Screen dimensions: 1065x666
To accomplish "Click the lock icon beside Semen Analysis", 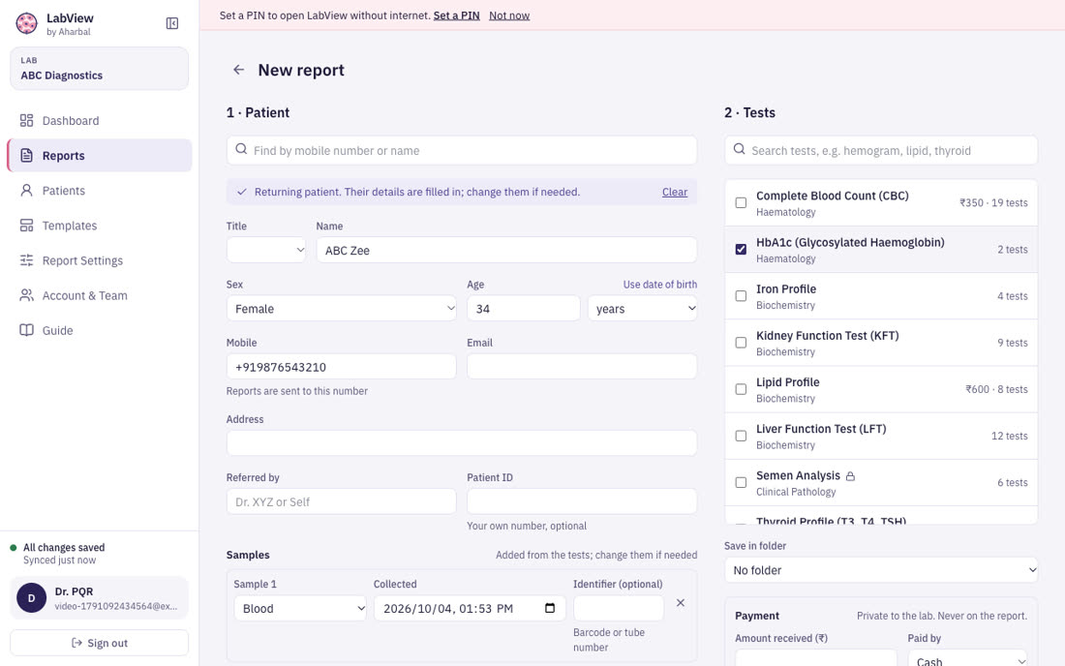I will click(850, 476).
